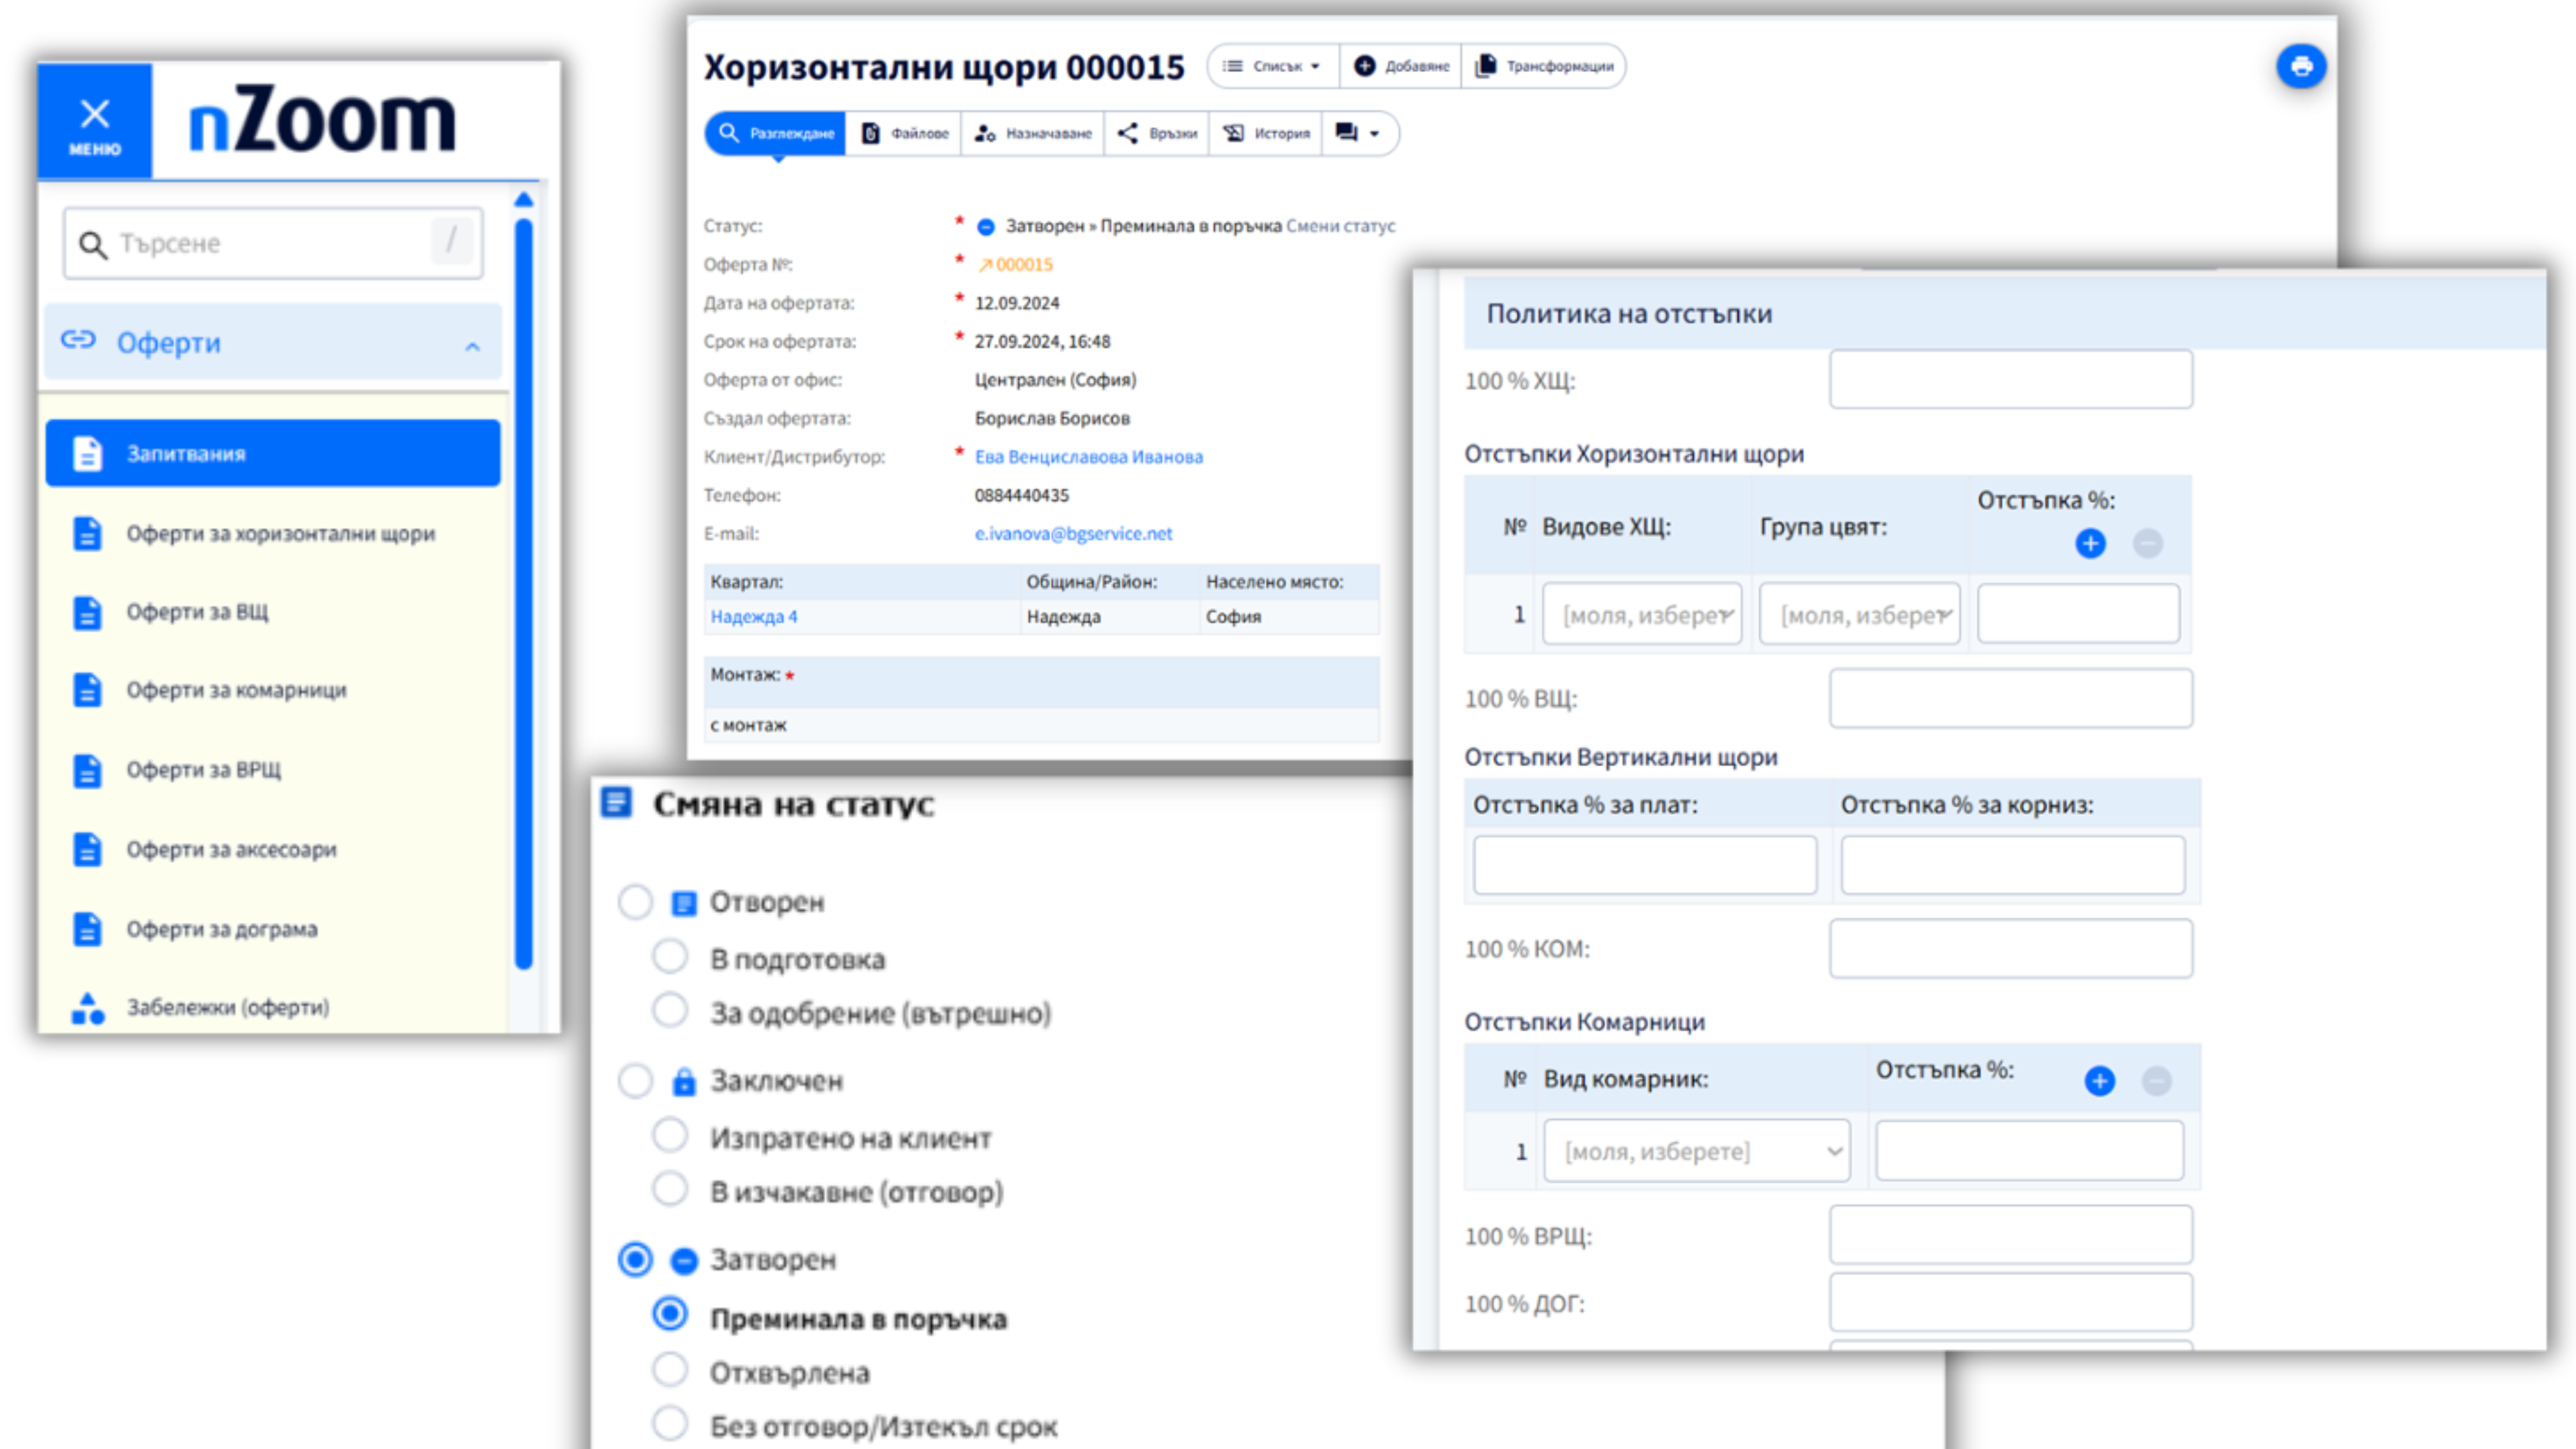Click the Добавяне button
This screenshot has height=1449, width=2576.
coord(1401,66)
